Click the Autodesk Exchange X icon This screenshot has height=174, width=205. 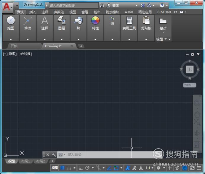click(x=142, y=6)
